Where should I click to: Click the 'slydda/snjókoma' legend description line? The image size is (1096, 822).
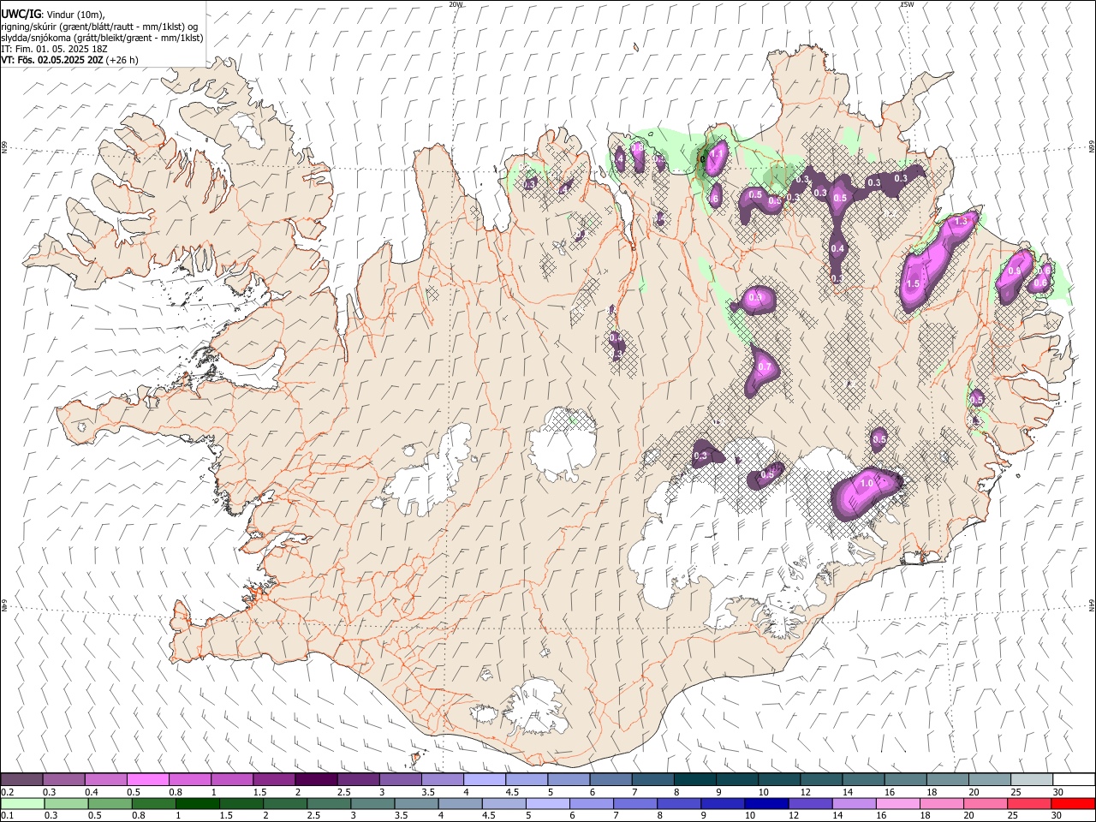tap(102, 38)
